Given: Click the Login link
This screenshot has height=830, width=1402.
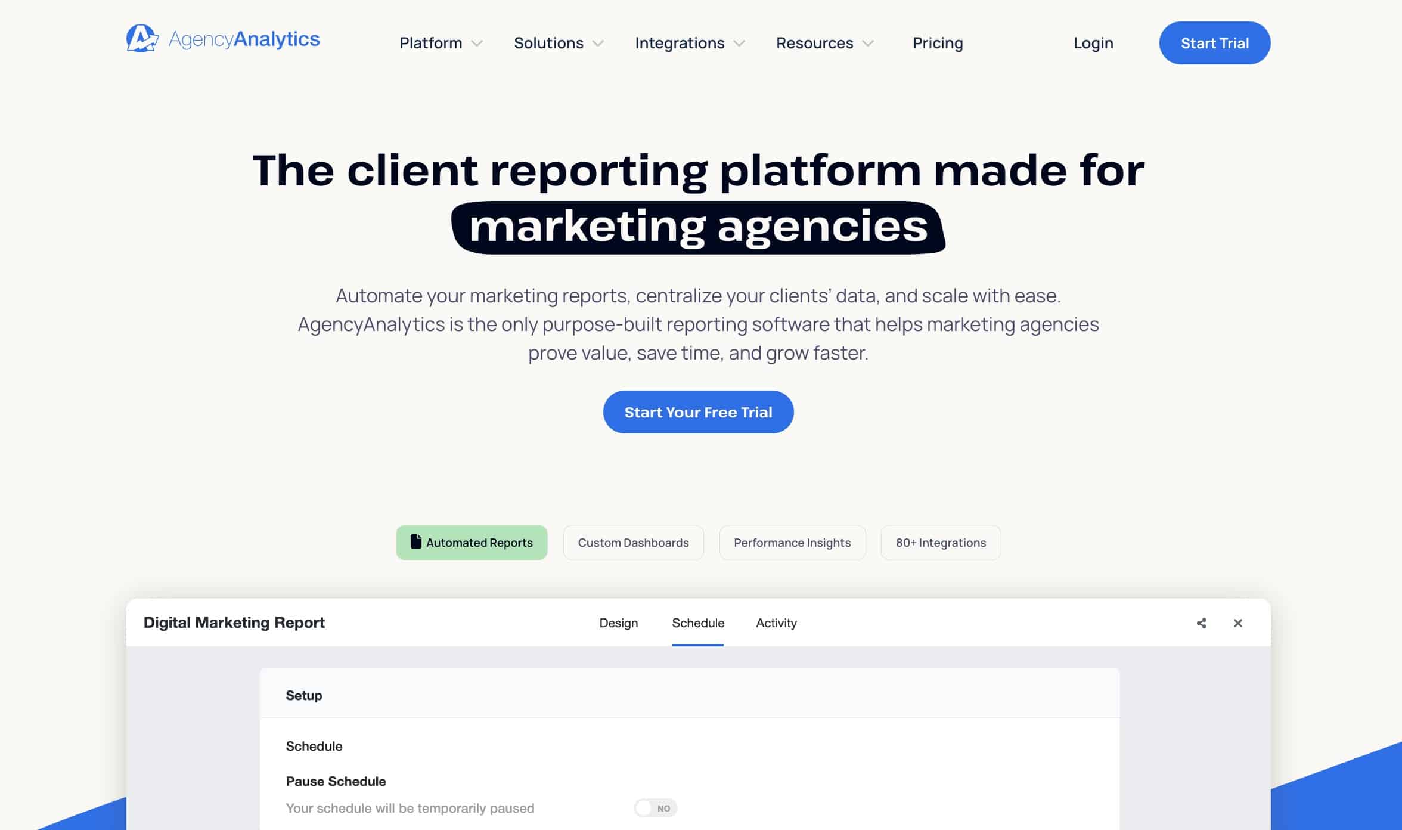Looking at the screenshot, I should point(1093,43).
